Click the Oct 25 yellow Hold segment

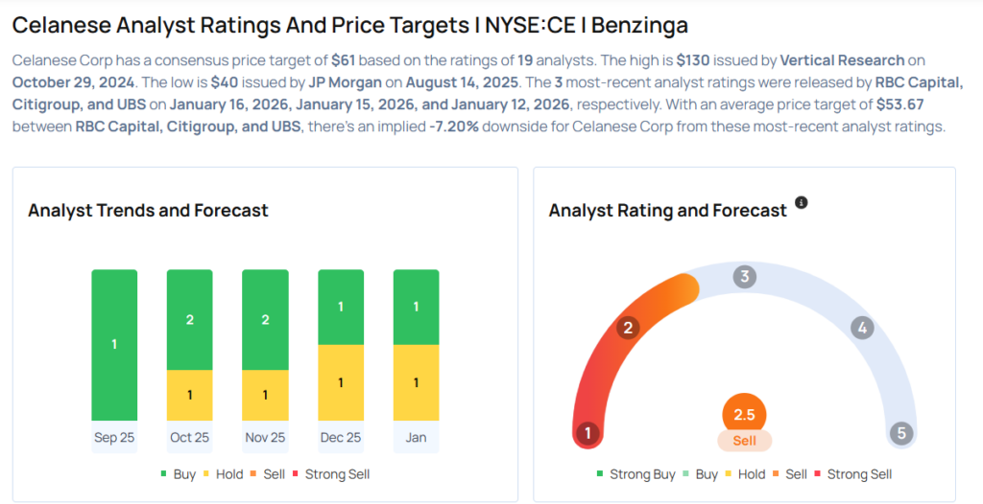(x=189, y=395)
